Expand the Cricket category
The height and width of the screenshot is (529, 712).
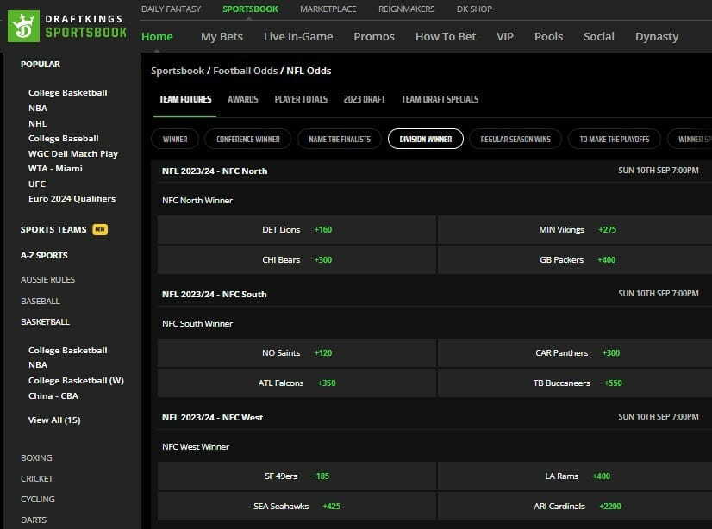coord(37,479)
